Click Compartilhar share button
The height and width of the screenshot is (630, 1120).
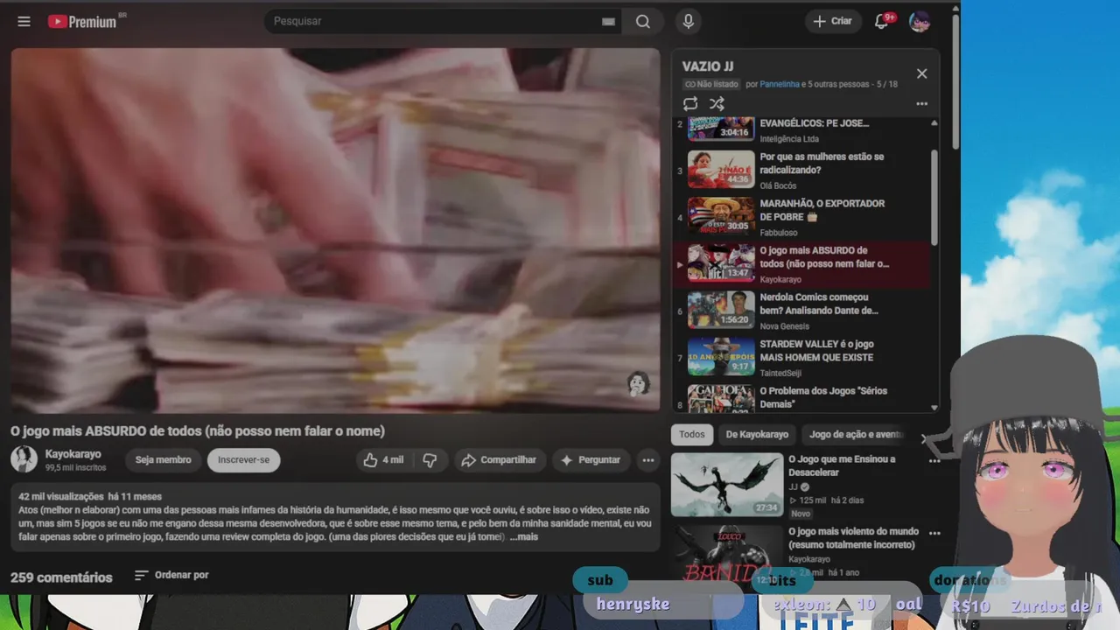click(x=498, y=459)
